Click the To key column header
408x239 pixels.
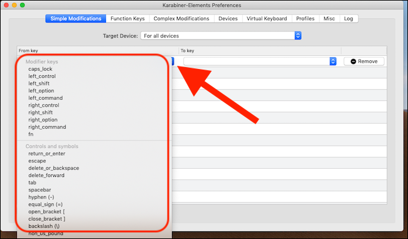tap(260, 51)
